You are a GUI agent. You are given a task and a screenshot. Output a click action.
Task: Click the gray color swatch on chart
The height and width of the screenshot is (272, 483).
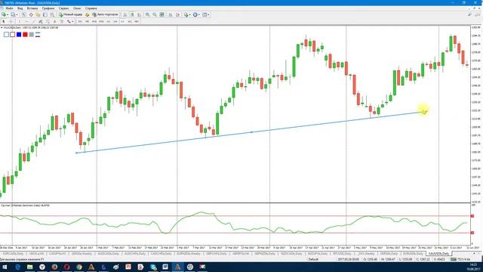point(32,35)
